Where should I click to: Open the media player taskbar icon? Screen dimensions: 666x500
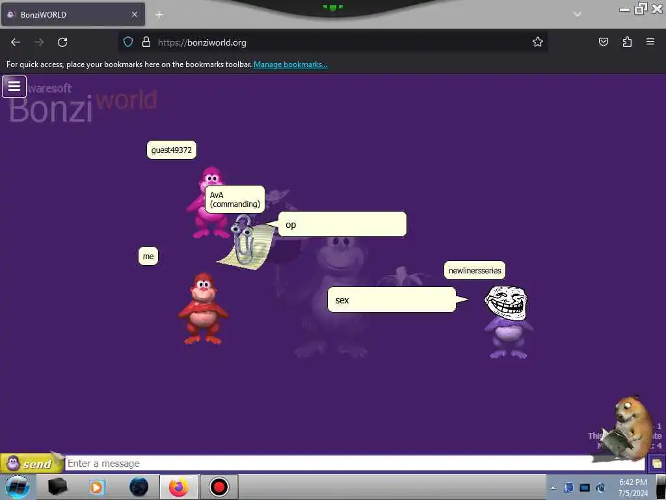point(96,487)
